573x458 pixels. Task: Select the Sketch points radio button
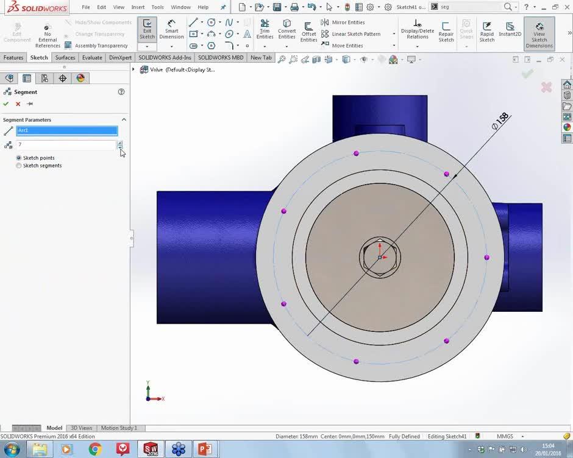tap(19, 158)
